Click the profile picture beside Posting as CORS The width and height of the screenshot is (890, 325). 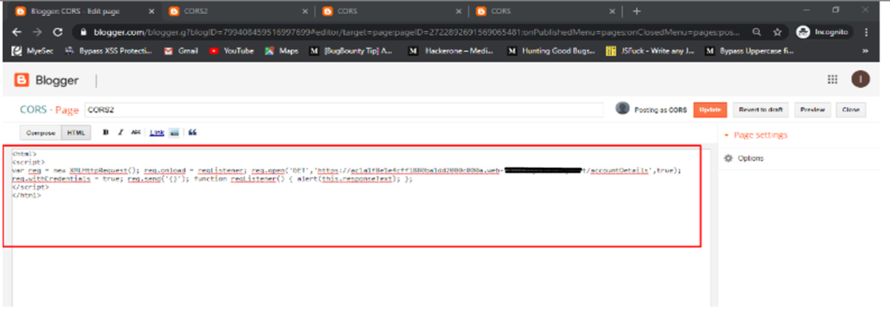point(622,109)
